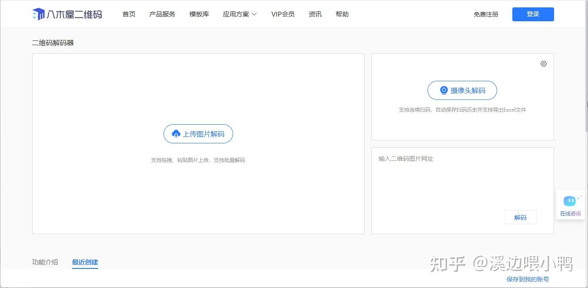Viewport: 588px width, 288px height.
Task: Select the 最近创建 tab
Action: click(85, 262)
